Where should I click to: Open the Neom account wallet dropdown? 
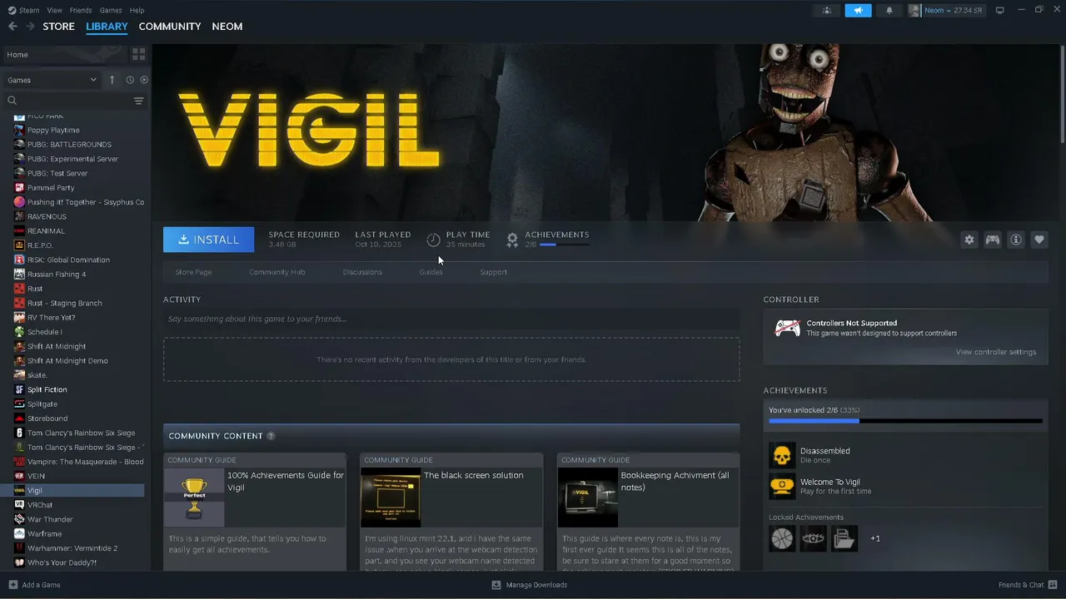tap(946, 10)
